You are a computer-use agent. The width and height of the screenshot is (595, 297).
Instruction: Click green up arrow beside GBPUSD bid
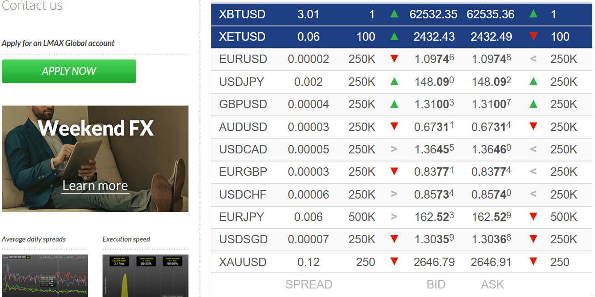pyautogui.click(x=394, y=104)
